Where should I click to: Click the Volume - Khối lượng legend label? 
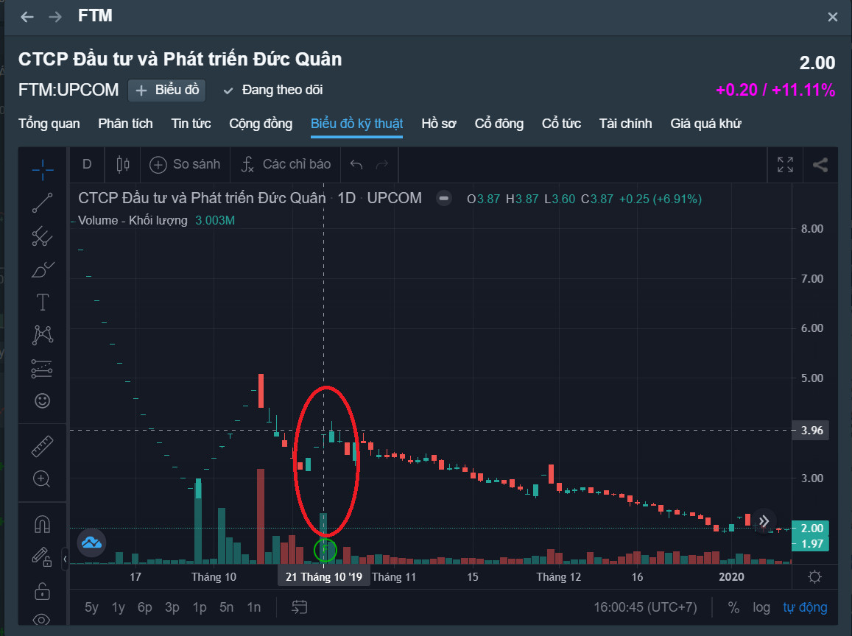133,221
